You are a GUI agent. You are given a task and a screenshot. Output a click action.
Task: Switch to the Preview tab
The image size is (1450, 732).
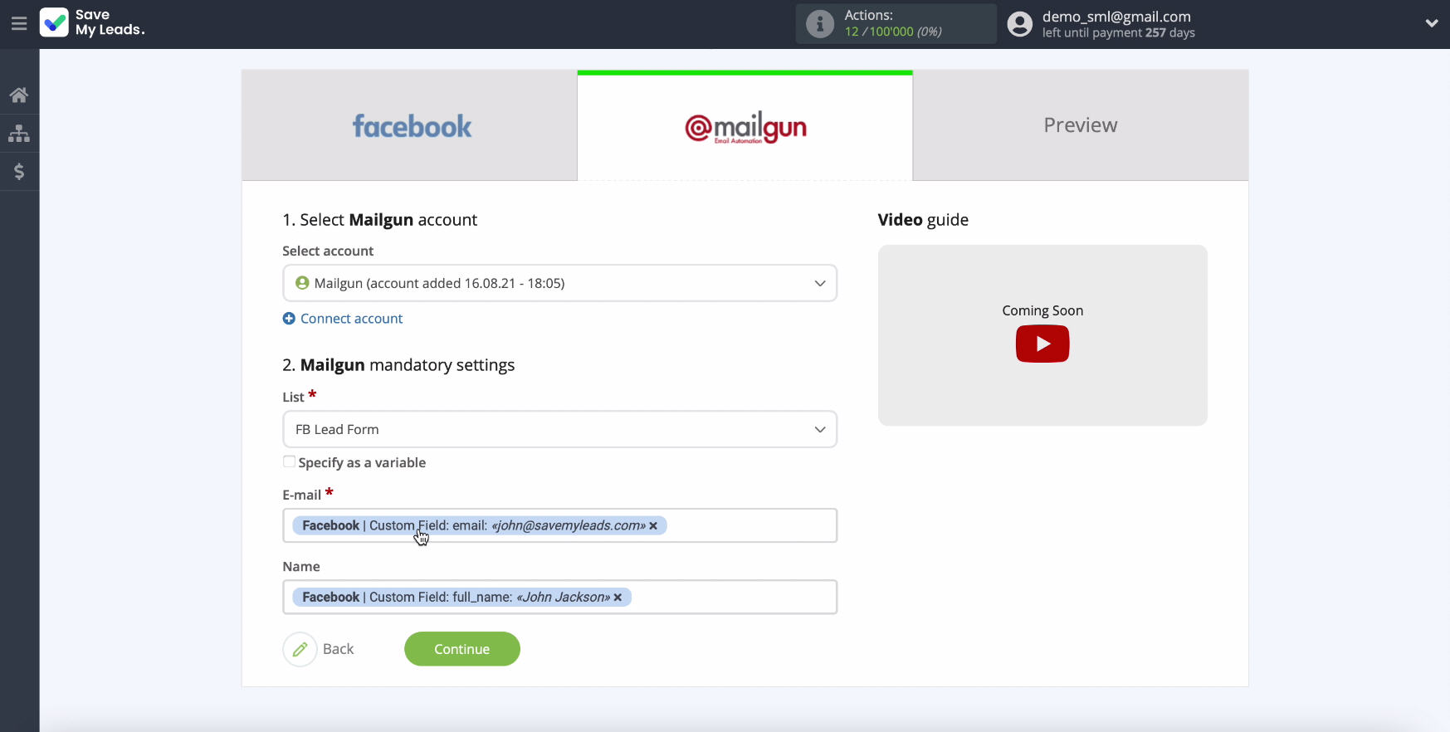click(x=1081, y=125)
